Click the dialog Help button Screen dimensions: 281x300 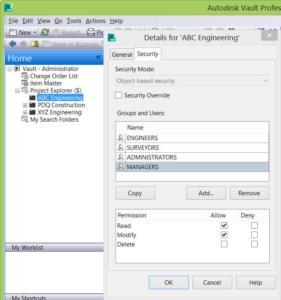[256, 282]
